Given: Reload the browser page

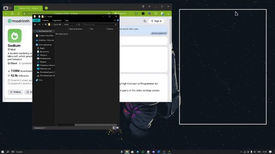Looking at the screenshot, I should [18, 13].
